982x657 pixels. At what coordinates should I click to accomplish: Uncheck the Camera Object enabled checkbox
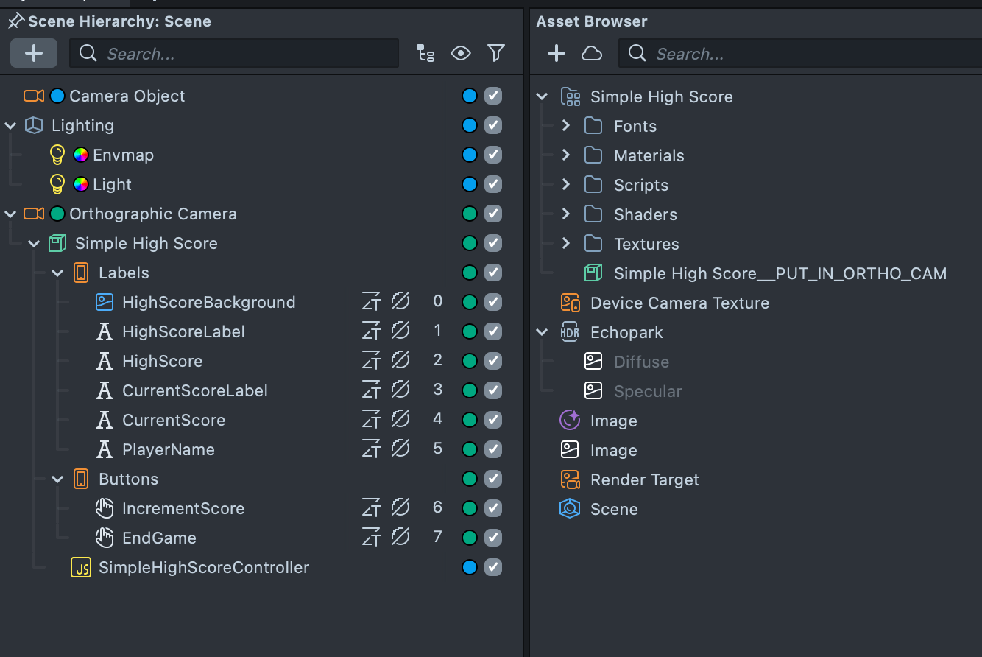click(493, 96)
